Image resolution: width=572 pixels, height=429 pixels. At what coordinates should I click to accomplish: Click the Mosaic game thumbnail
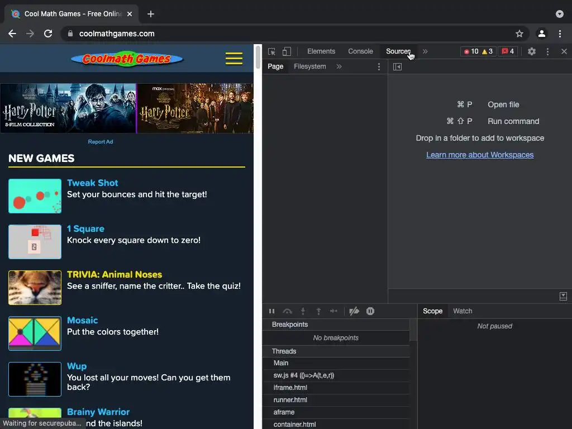(x=35, y=333)
